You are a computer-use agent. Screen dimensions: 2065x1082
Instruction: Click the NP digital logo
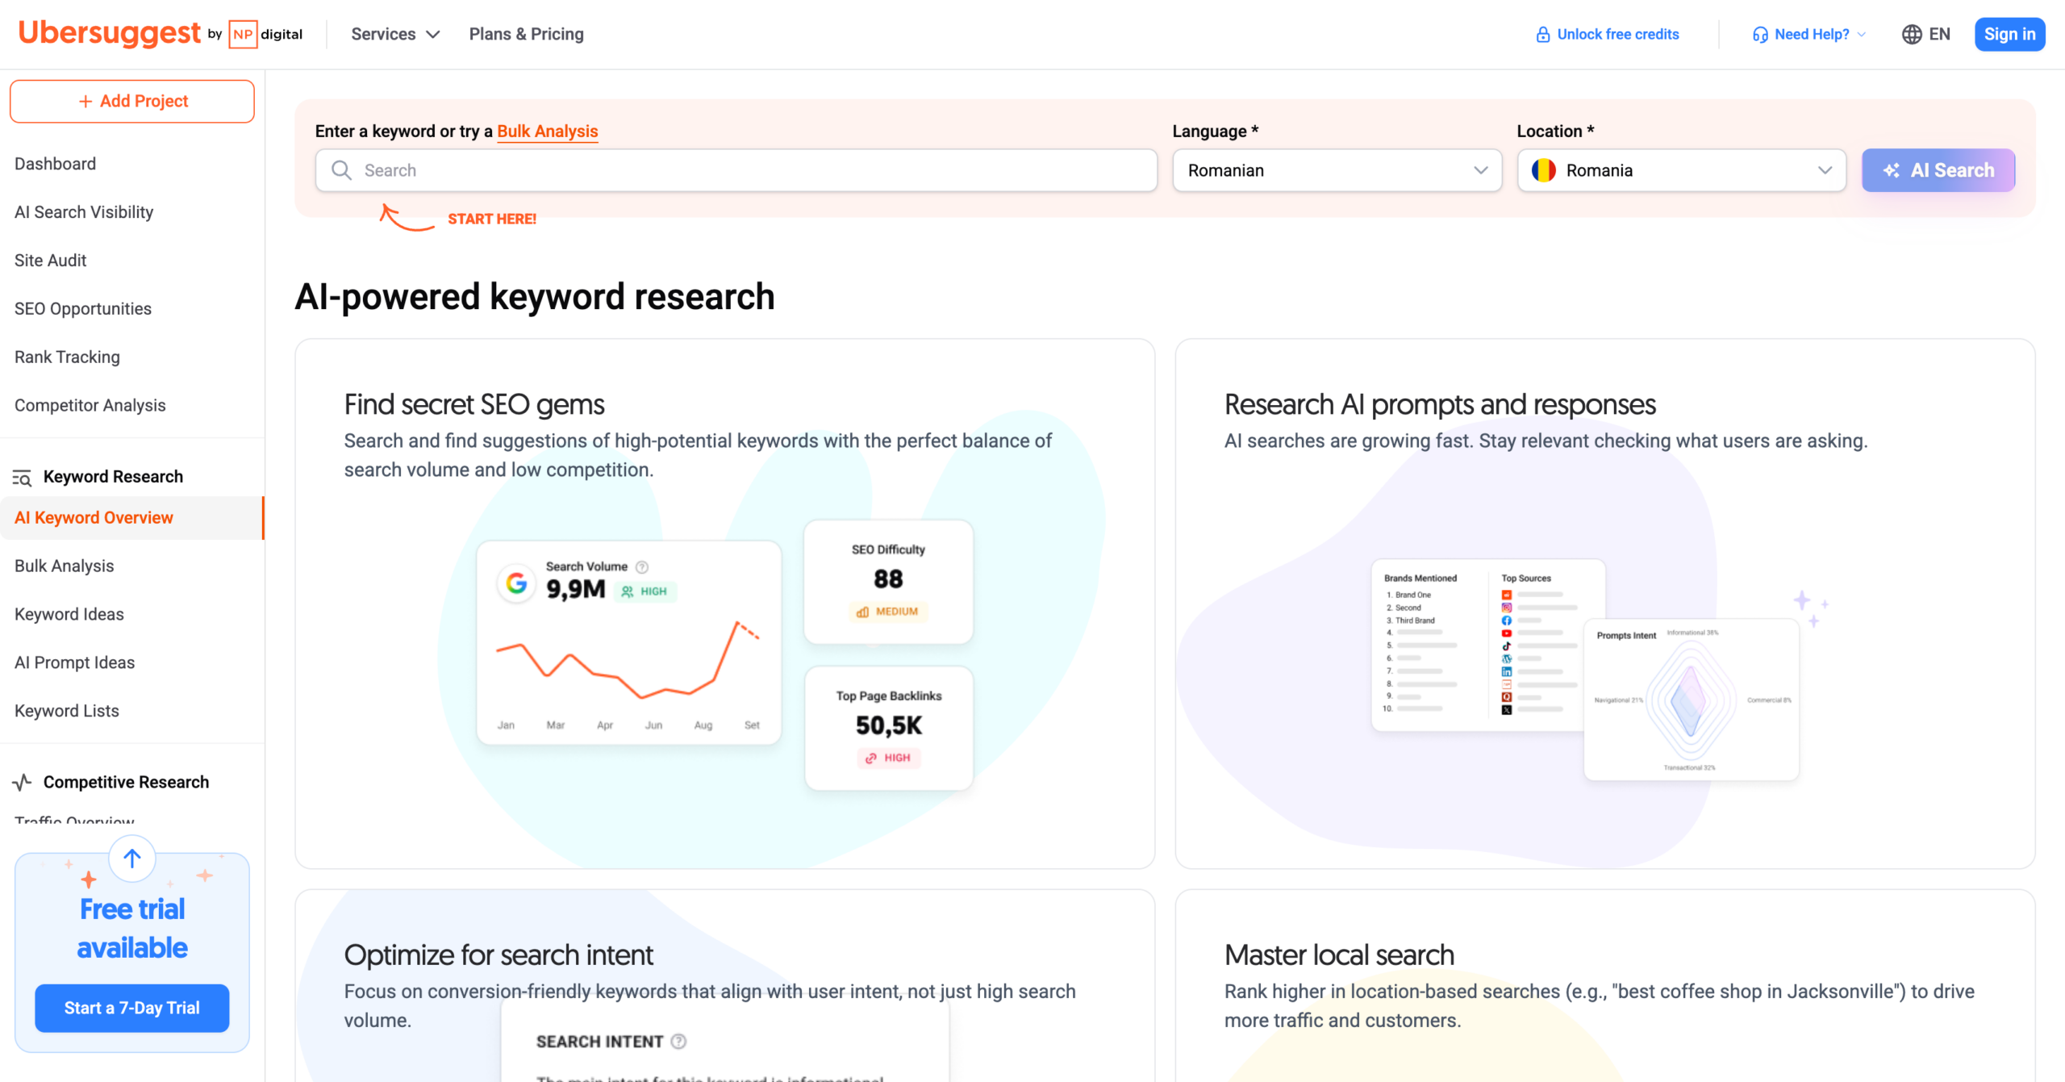265,34
